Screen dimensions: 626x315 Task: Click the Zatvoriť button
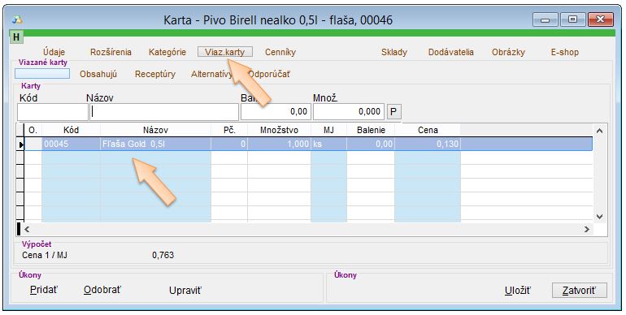tap(580, 291)
